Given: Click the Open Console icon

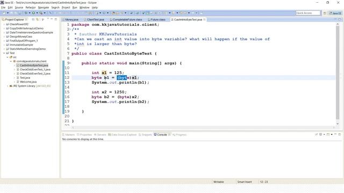Looking at the screenshot, I should click(x=328, y=135).
